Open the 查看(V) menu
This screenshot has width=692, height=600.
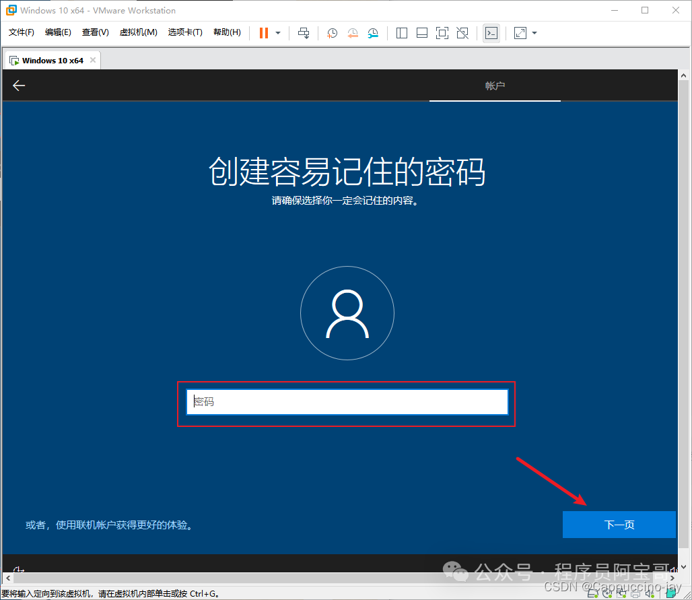(x=96, y=32)
